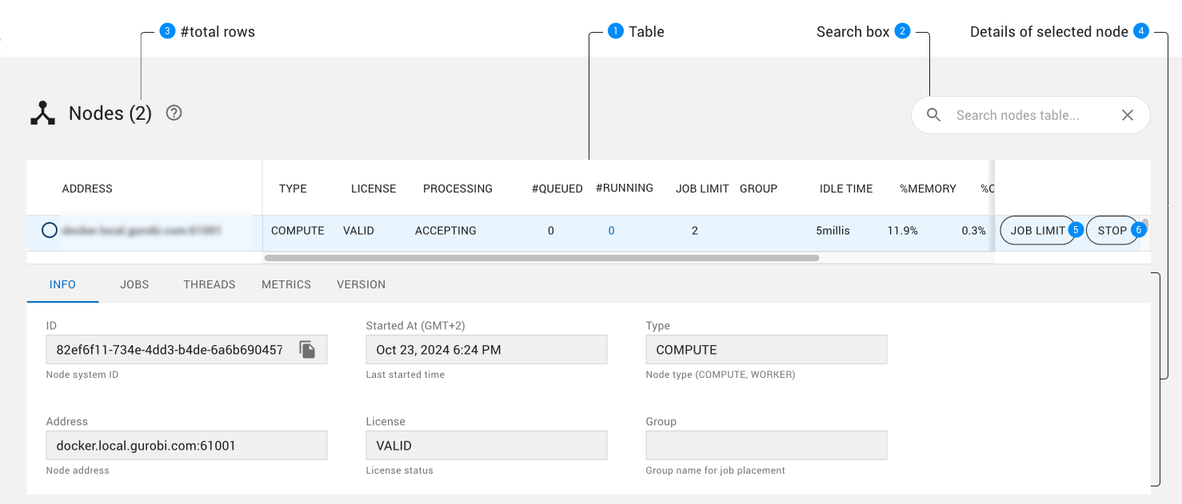The image size is (1182, 504).
Task: Click the #Running count link
Action: [x=611, y=231]
